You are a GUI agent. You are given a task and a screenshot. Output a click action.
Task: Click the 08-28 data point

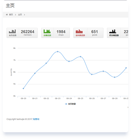[x=115, y=77]
